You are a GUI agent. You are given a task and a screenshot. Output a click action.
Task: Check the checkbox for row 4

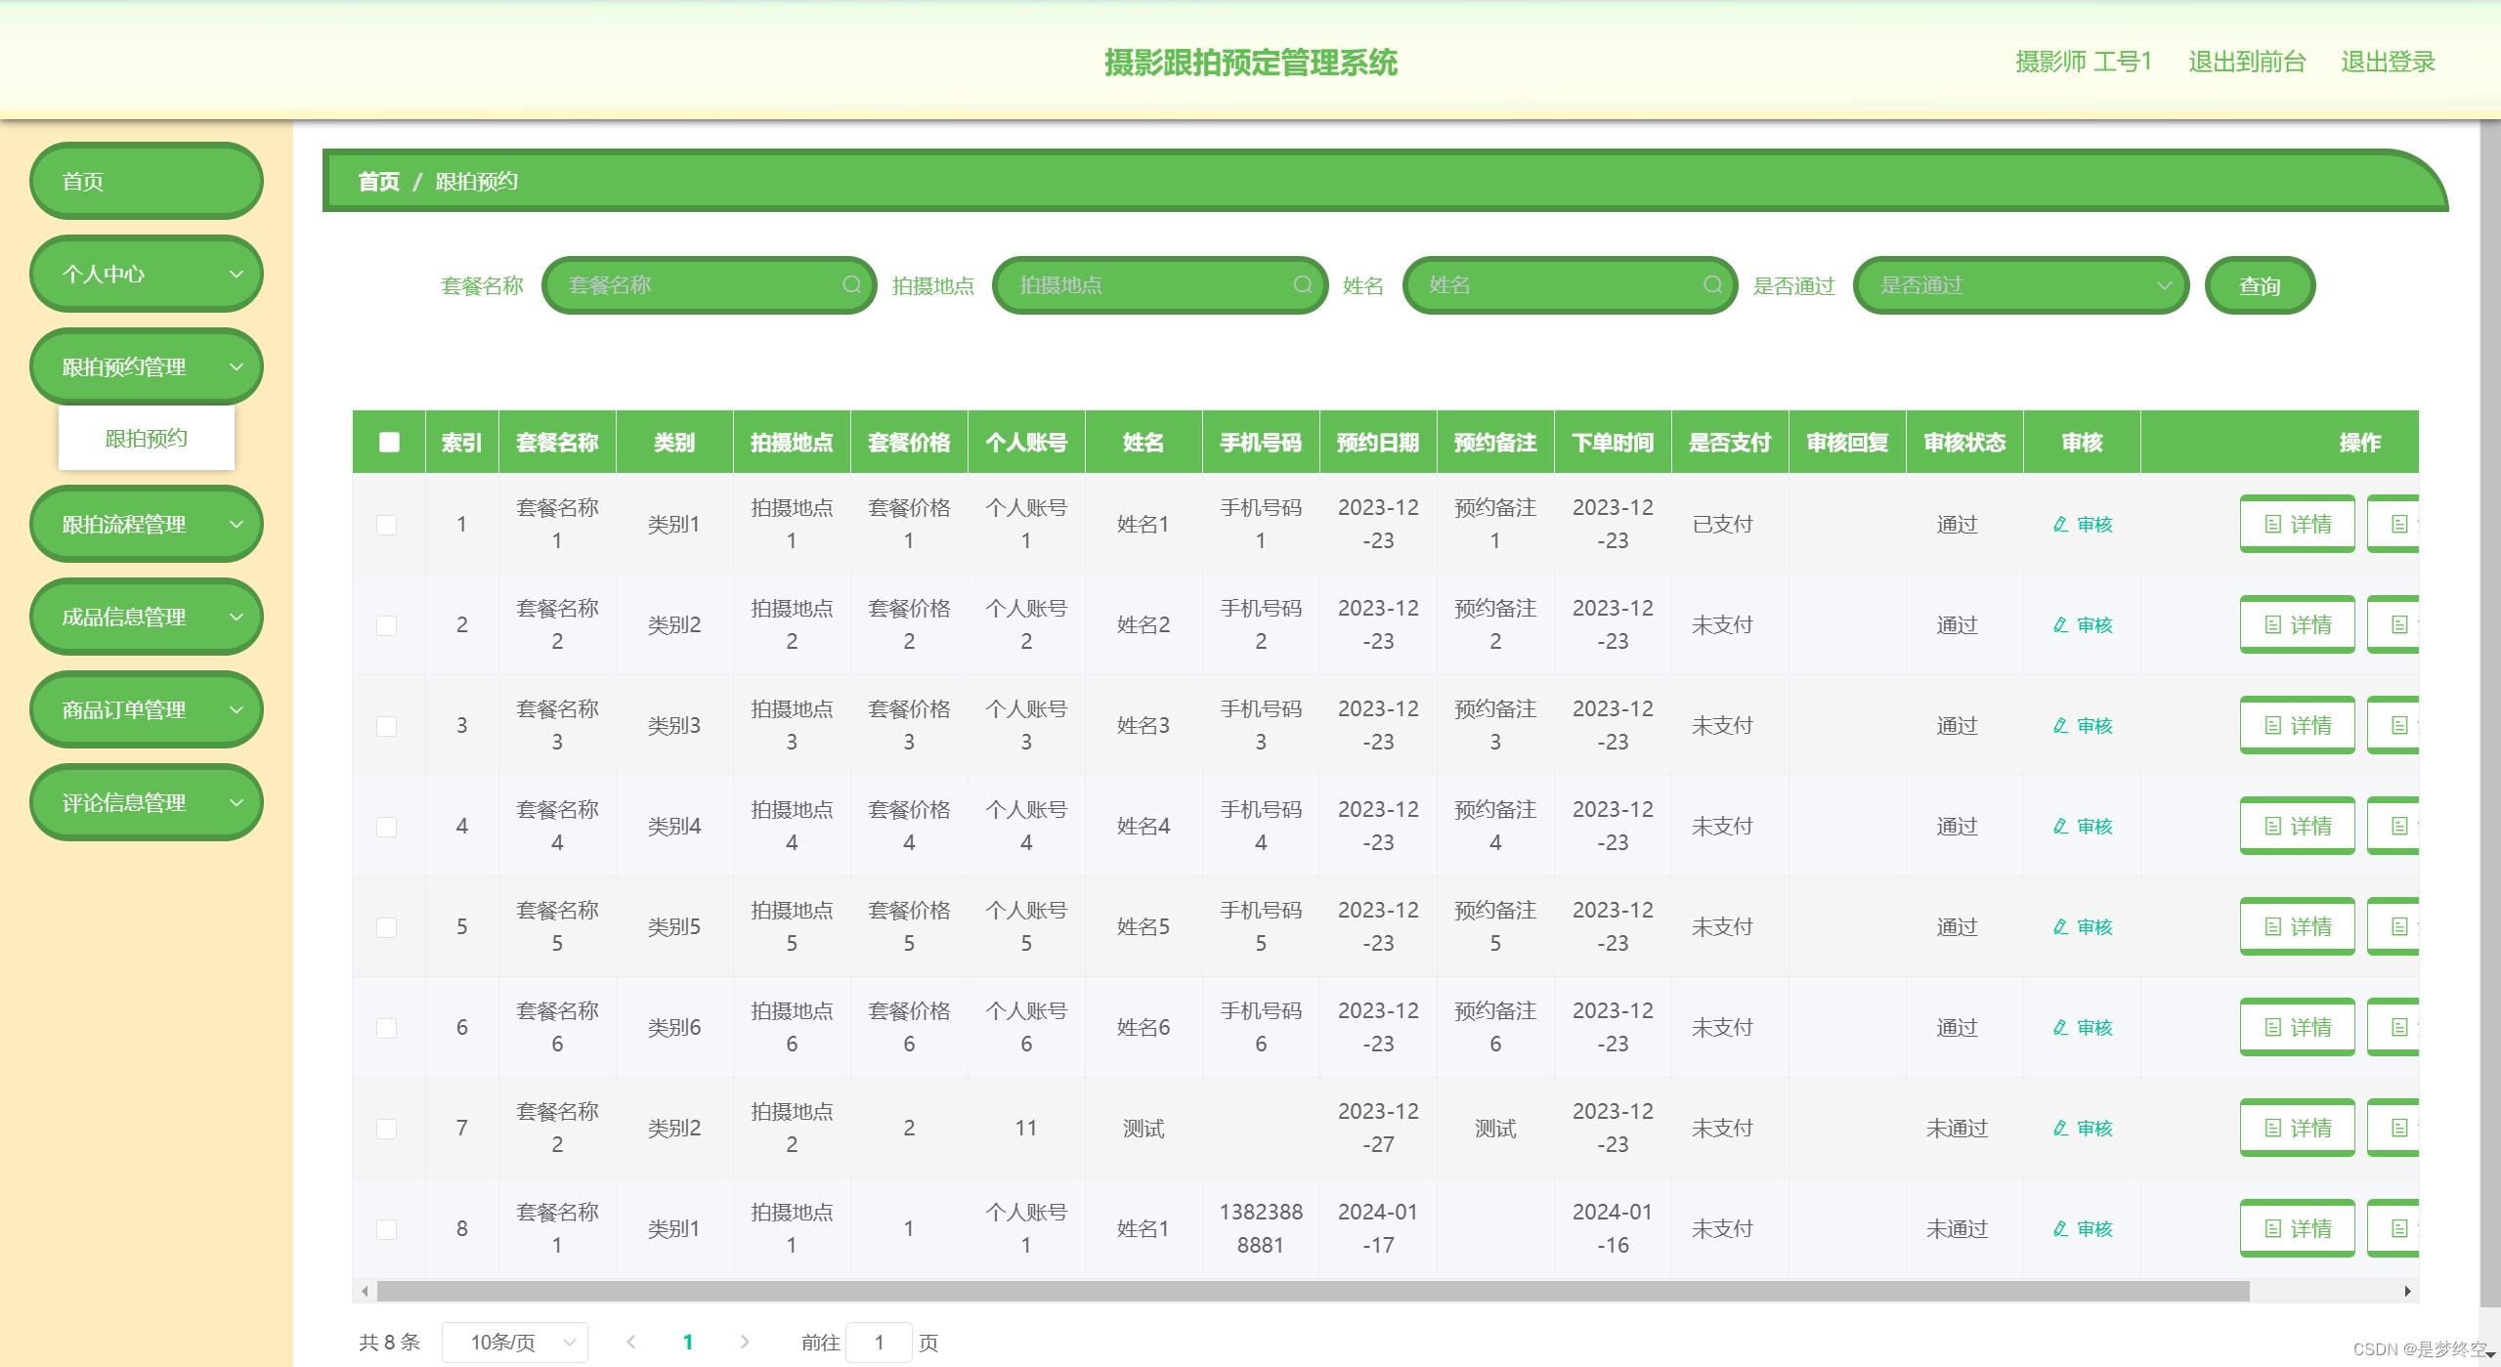[387, 827]
